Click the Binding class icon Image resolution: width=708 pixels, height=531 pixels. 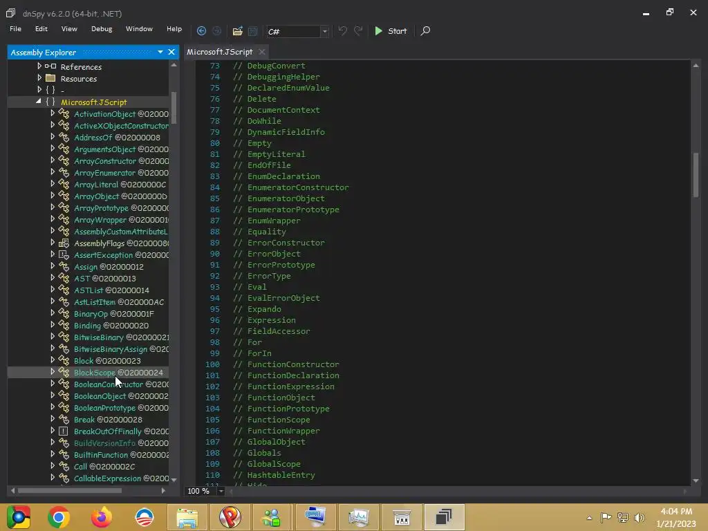[64, 326]
